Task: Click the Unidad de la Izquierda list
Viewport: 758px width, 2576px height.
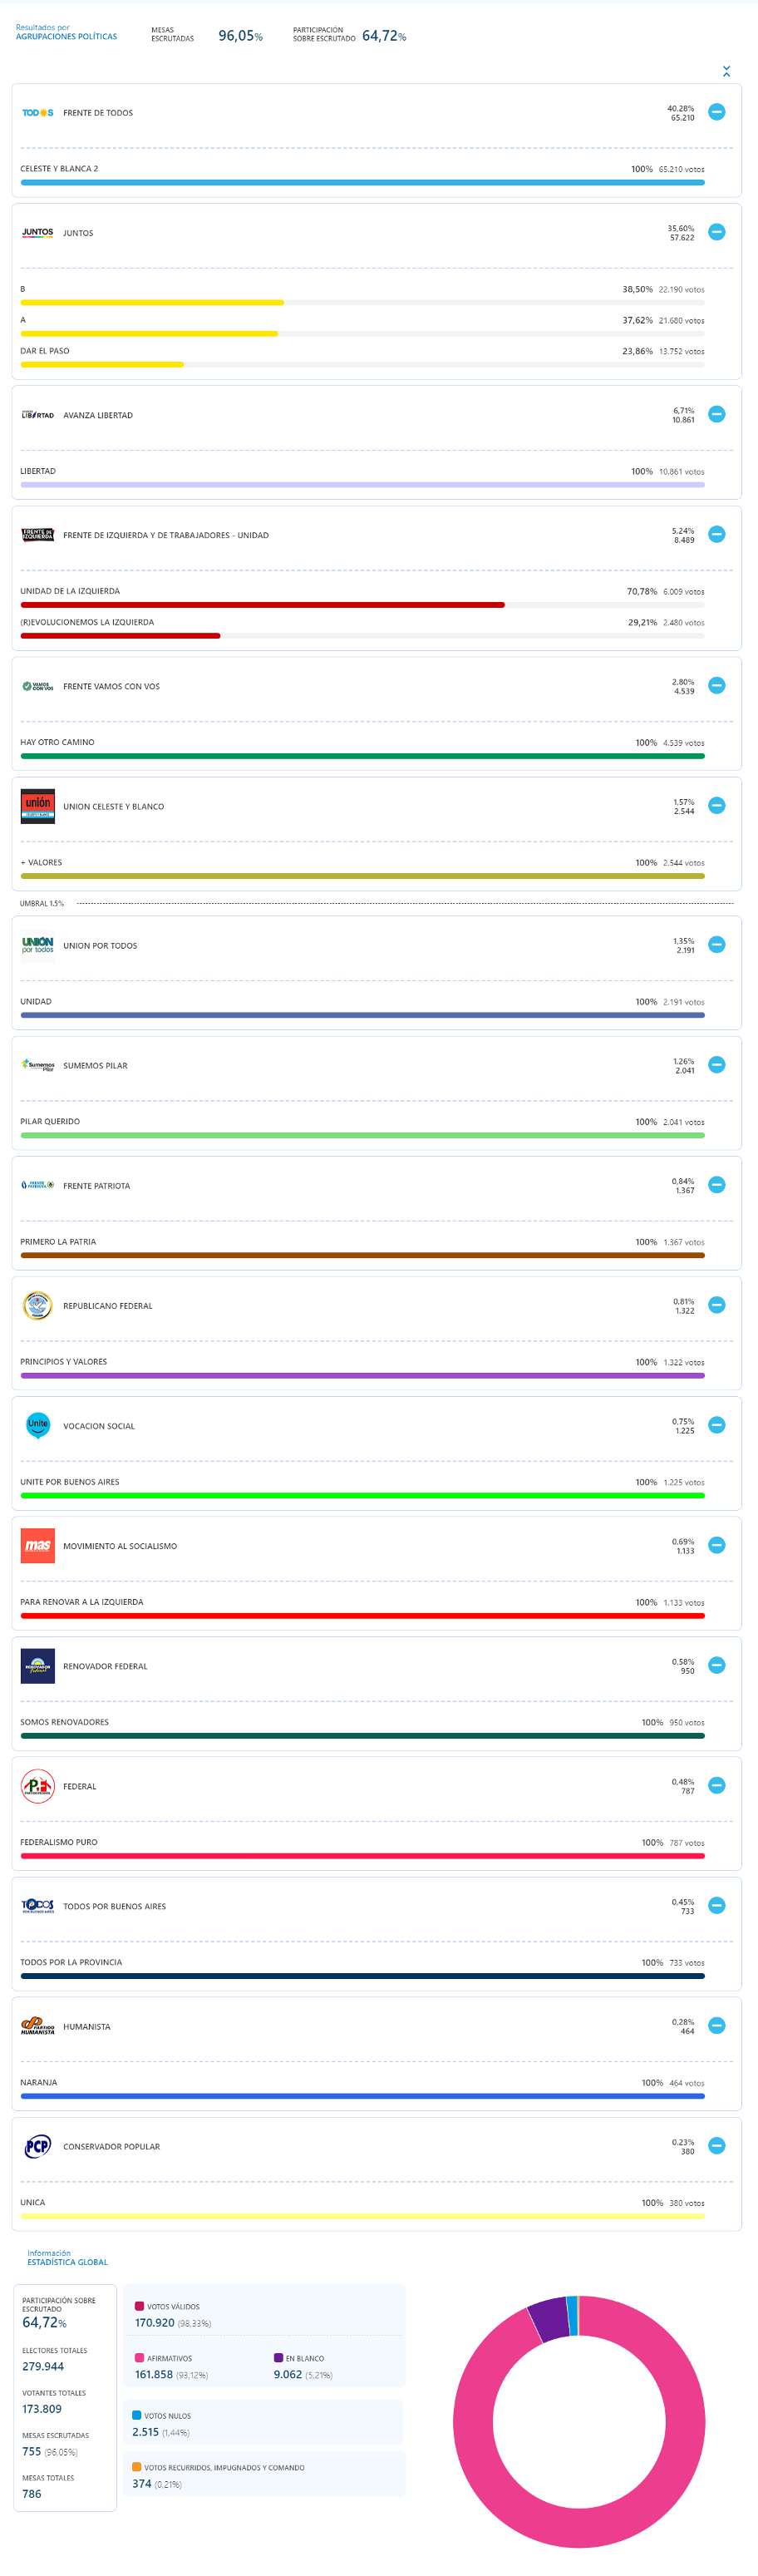Action: click(x=70, y=591)
